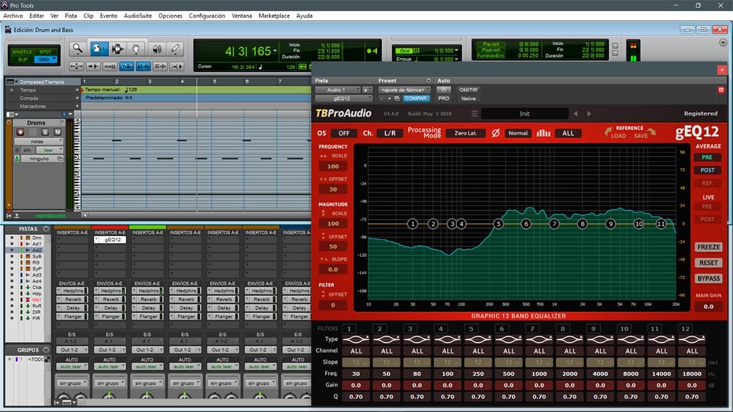The width and height of the screenshot is (733, 412).
Task: Click the OMITIR bypass button
Action: coord(468,90)
